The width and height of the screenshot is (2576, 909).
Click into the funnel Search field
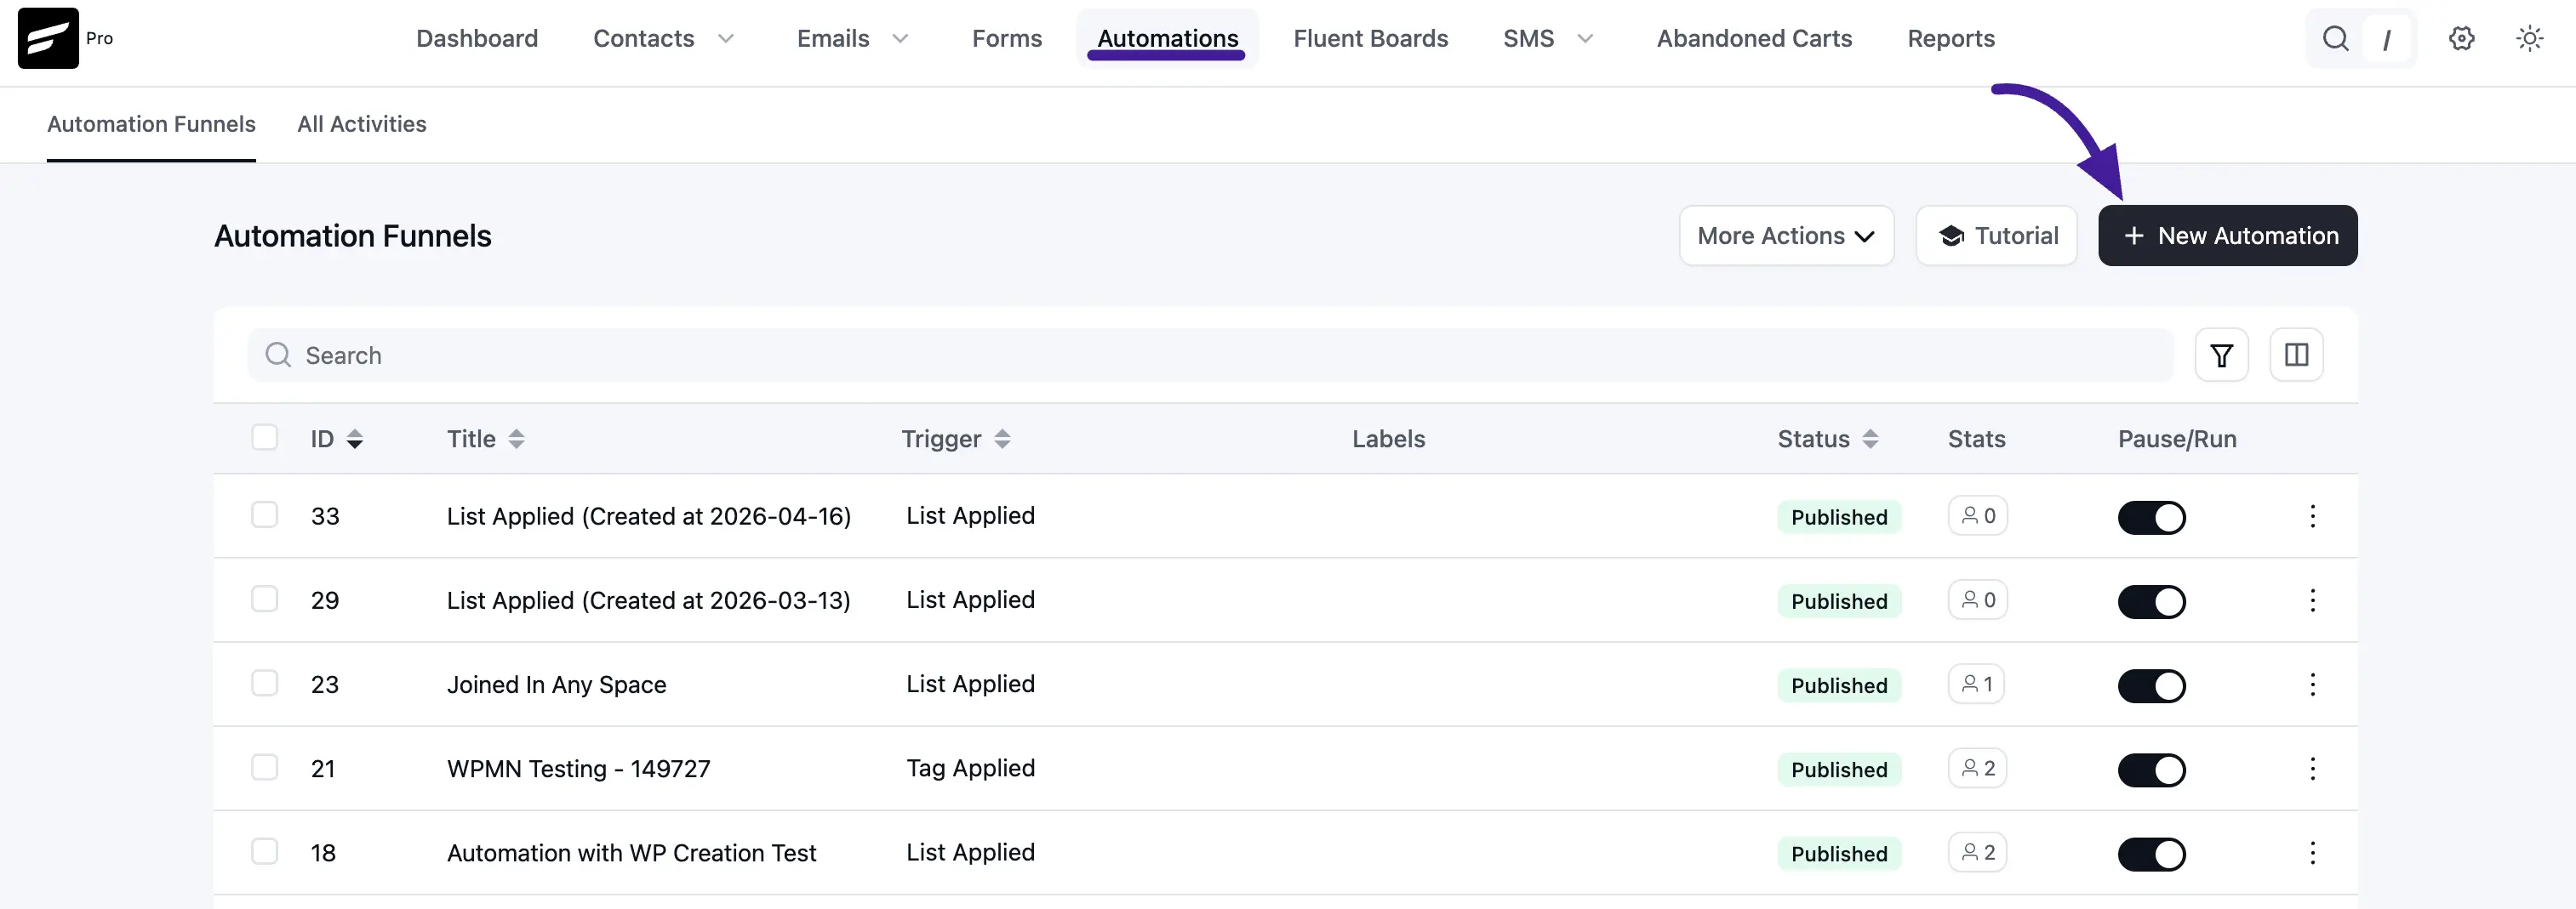pos(1210,355)
